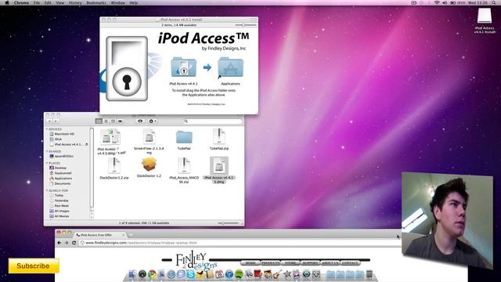Select iDisk in the Finder sidebar

56,139
